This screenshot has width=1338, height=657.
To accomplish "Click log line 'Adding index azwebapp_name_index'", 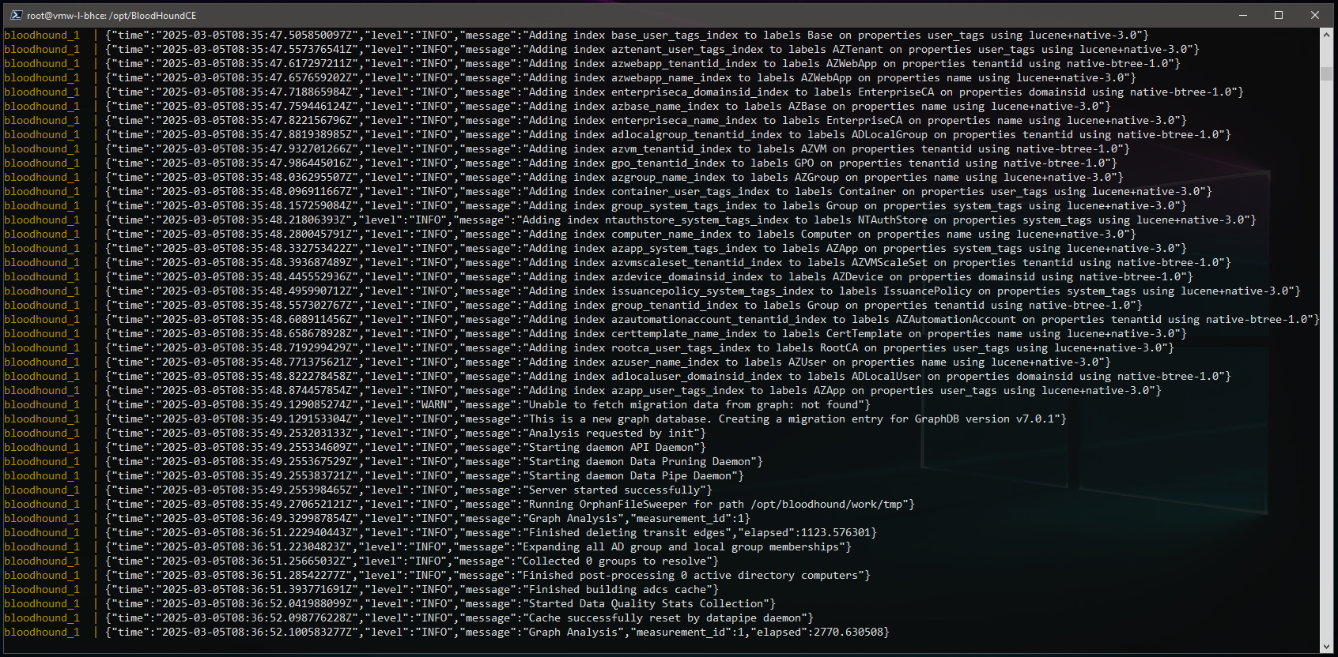I will 570,78.
